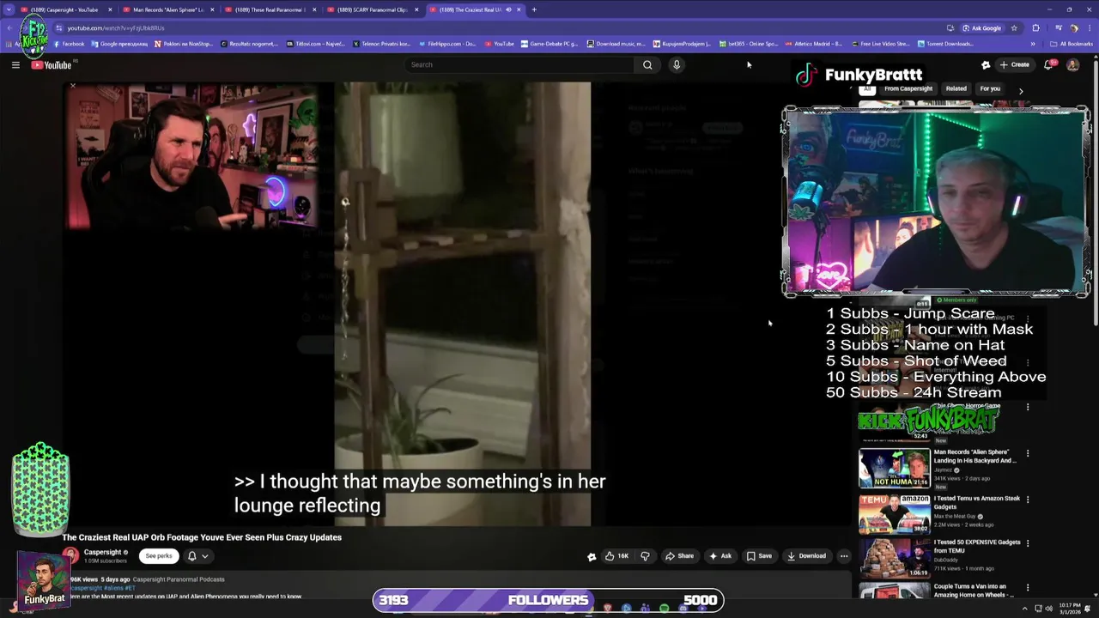The height and width of the screenshot is (618, 1099).
Task: Activate voice search microphone icon
Action: (677, 64)
